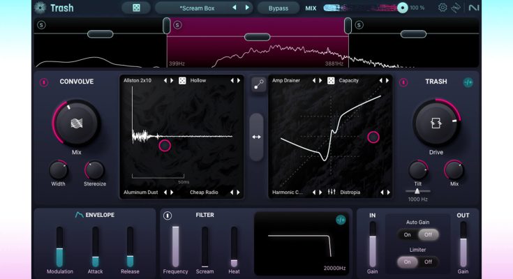This screenshot has width=513, height=279.
Task: Click the preset randomize dice in top bar
Action: 135,8
